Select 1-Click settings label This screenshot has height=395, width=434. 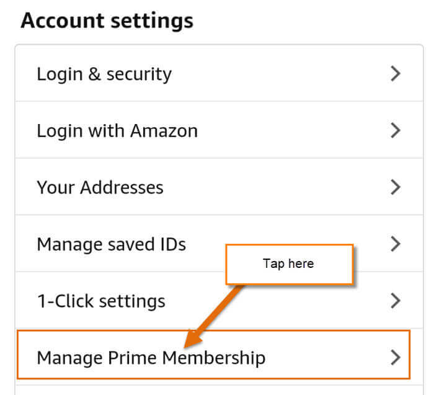(x=101, y=301)
